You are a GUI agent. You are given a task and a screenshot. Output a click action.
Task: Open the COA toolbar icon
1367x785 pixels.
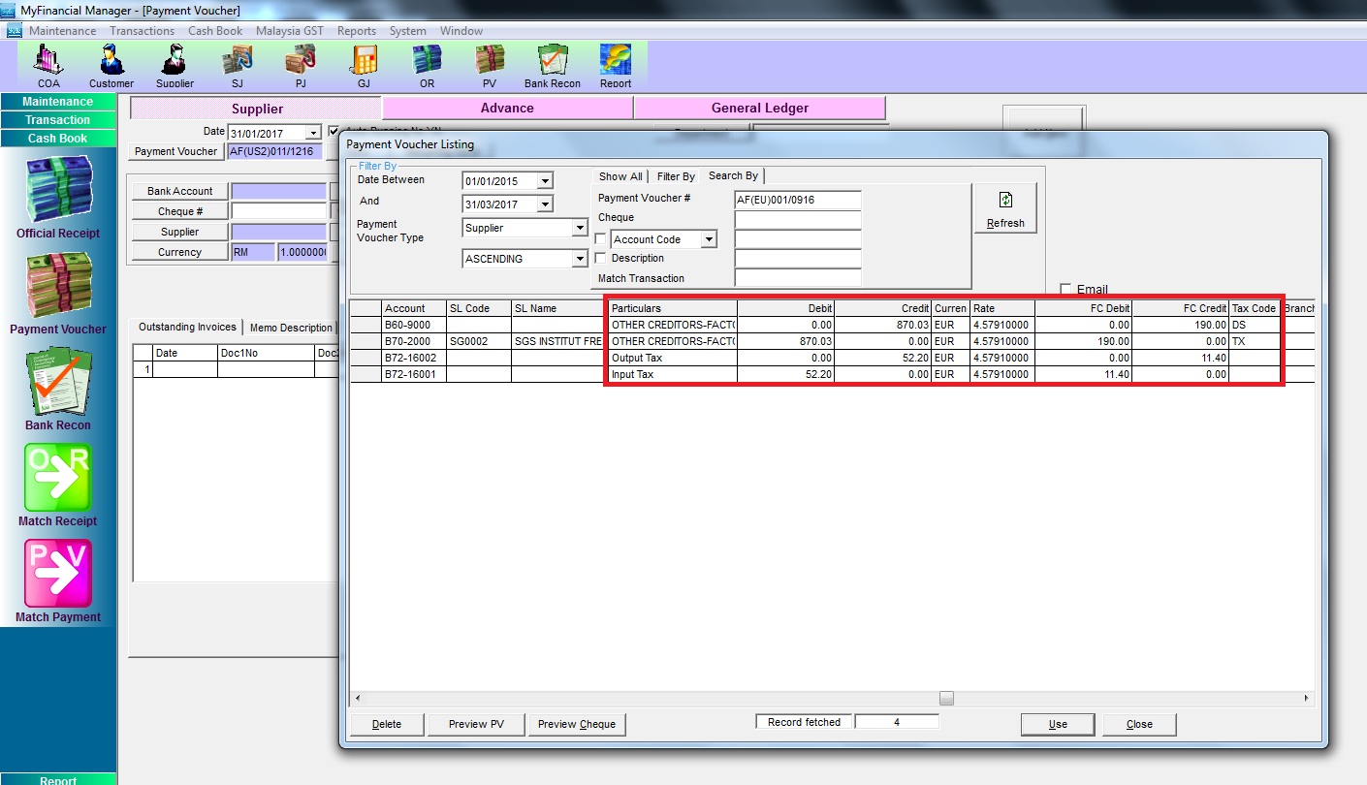48,63
